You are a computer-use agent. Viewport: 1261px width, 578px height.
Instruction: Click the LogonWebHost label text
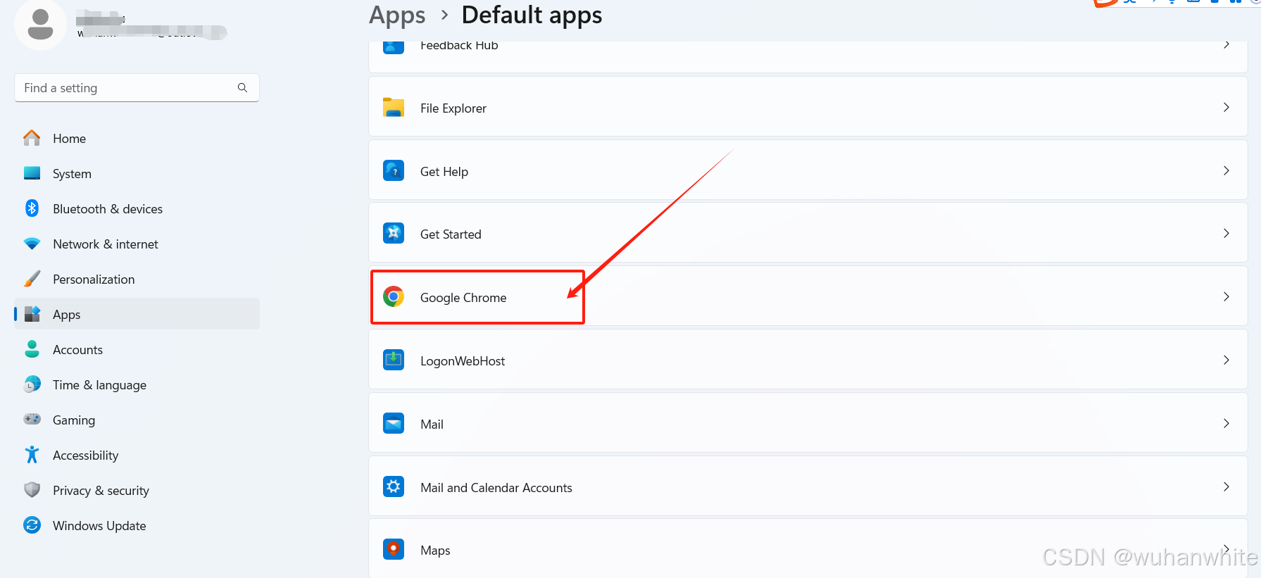[x=463, y=361]
